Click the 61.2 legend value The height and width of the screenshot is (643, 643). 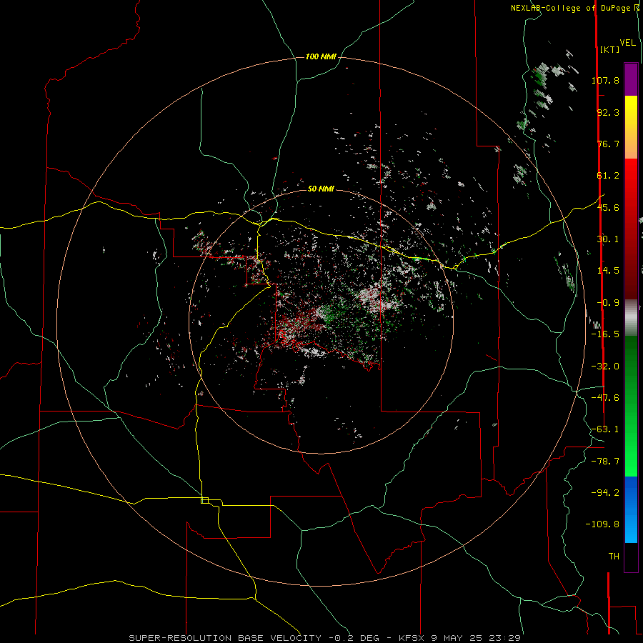click(x=608, y=176)
